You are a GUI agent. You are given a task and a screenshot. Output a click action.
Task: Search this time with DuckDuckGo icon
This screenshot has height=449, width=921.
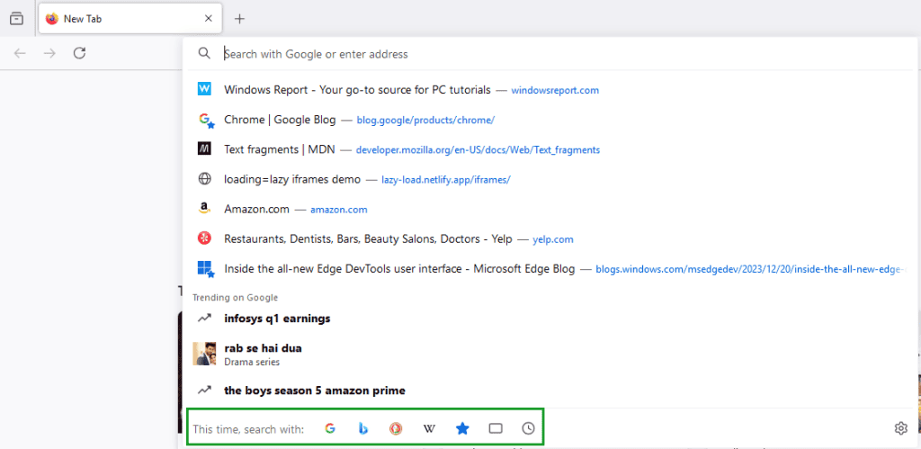click(396, 428)
